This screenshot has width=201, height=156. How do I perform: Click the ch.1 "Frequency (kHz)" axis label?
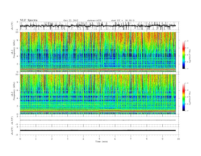tap(14, 49)
